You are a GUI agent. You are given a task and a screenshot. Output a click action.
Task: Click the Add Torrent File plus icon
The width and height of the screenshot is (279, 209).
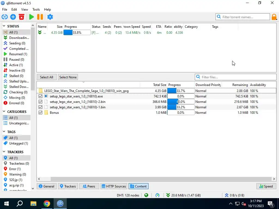[13, 17]
